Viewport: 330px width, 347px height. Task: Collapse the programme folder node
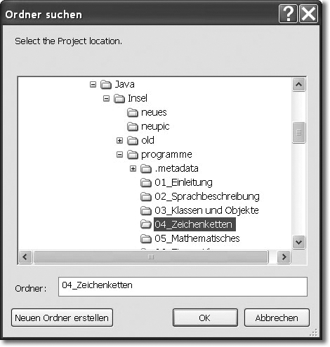click(x=119, y=154)
